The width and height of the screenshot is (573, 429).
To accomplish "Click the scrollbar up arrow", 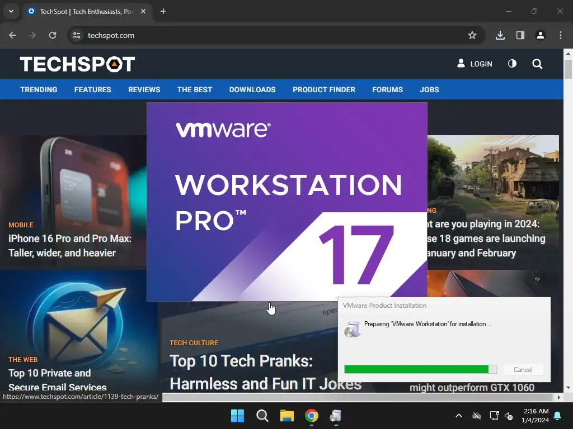I will pos(568,53).
